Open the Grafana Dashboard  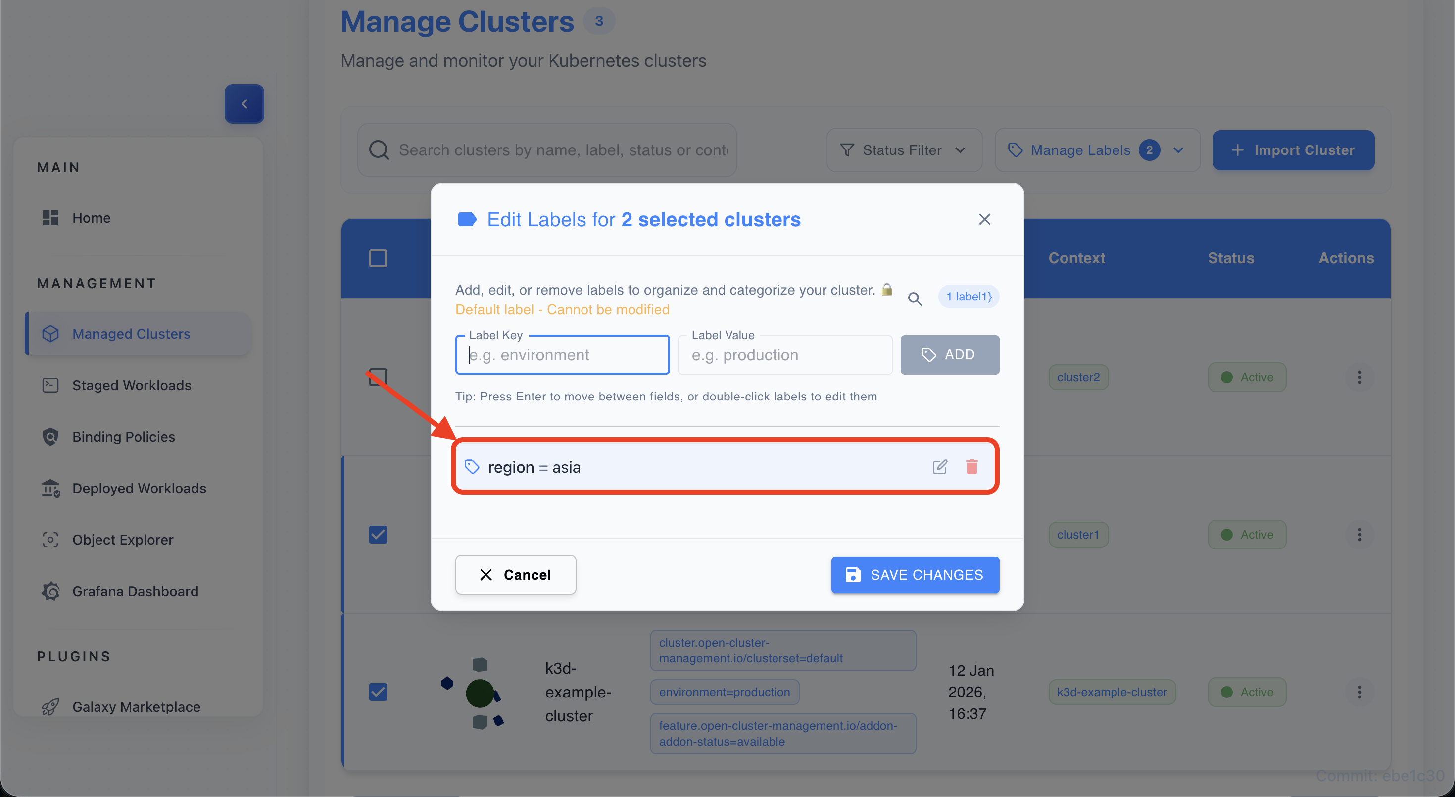tap(135, 591)
